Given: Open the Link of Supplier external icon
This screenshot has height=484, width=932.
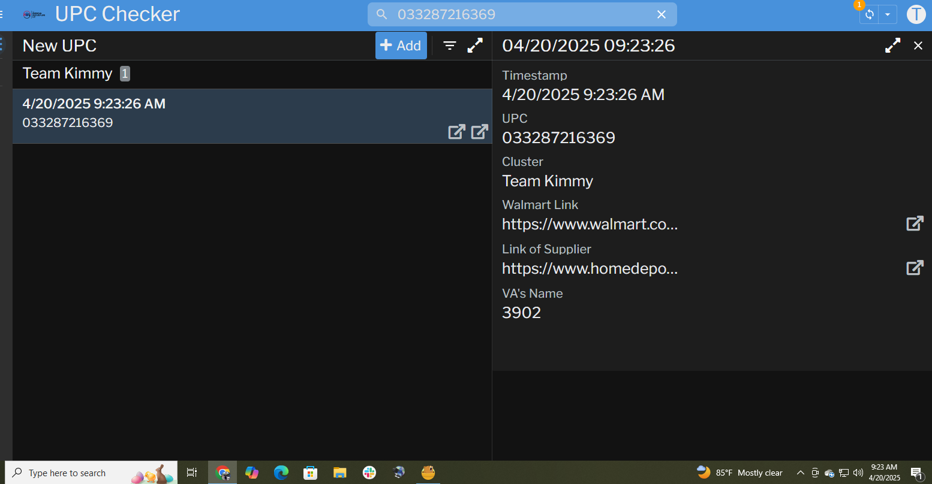Looking at the screenshot, I should coord(914,268).
